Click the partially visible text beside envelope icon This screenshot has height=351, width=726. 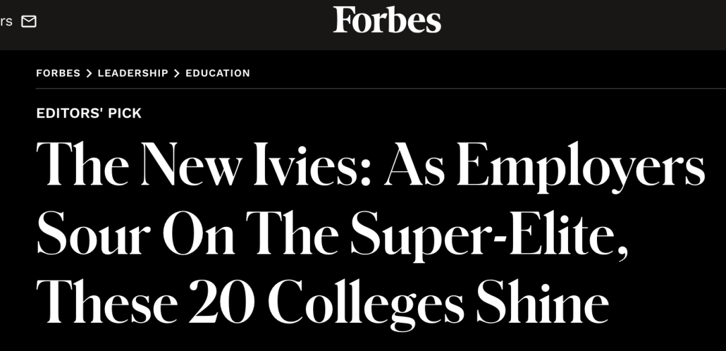point(6,21)
